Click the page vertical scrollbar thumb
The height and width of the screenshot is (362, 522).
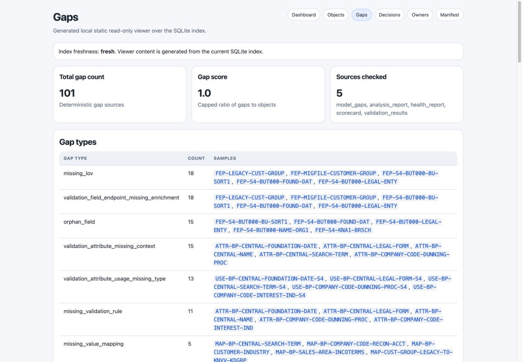(x=519, y=32)
